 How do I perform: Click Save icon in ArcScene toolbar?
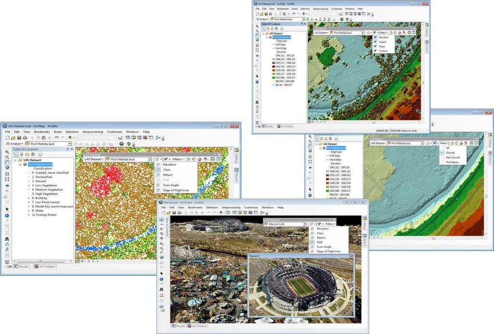point(174,213)
